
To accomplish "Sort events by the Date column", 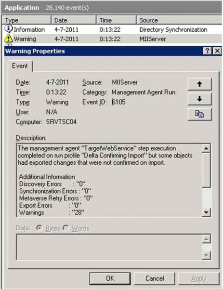I will [74, 20].
